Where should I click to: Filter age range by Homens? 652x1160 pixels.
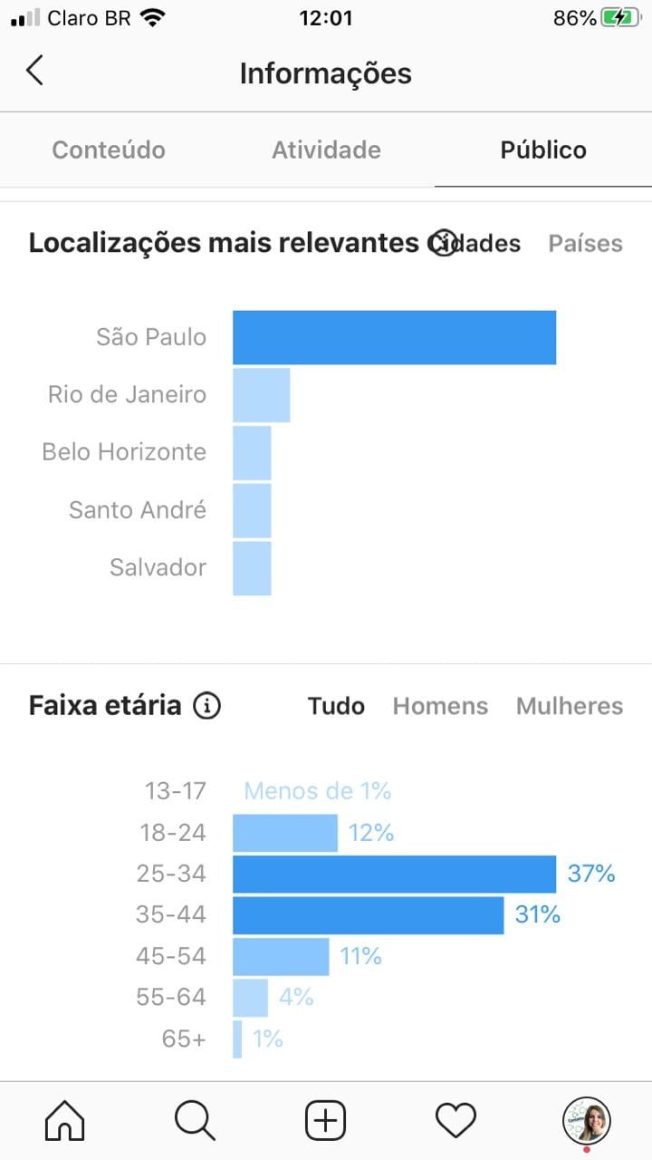point(440,706)
